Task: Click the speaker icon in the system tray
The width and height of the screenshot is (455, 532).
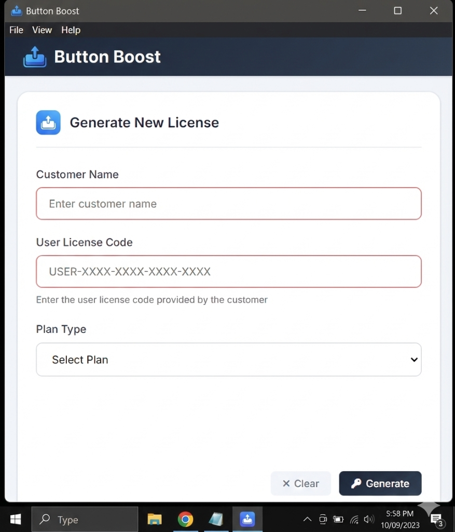Action: tap(369, 518)
